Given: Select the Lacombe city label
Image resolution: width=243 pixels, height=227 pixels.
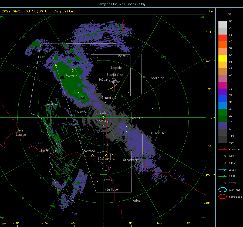Looking at the screenshot, I should pos(117,68).
